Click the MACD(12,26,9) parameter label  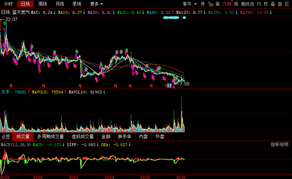(16, 145)
